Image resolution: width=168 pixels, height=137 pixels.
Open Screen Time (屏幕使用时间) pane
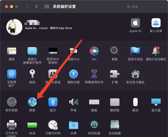tap(94, 74)
